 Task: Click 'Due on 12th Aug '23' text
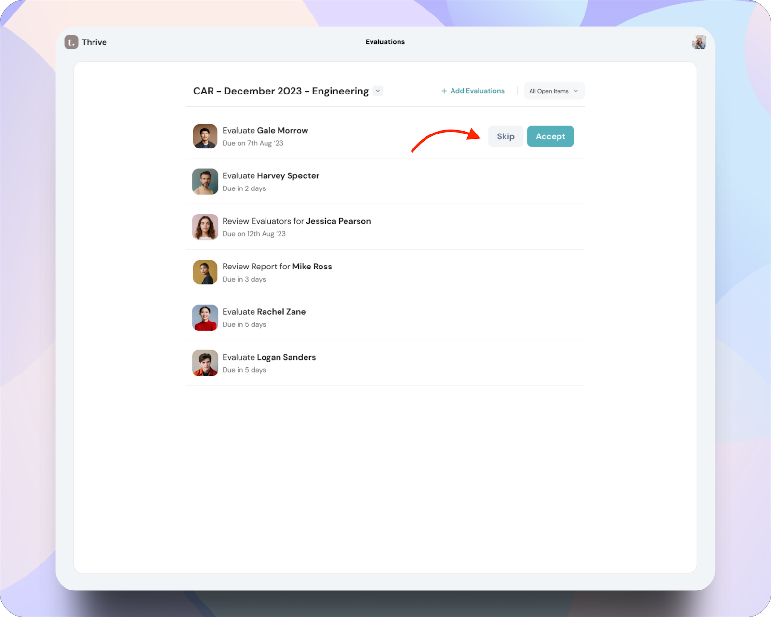click(x=254, y=234)
